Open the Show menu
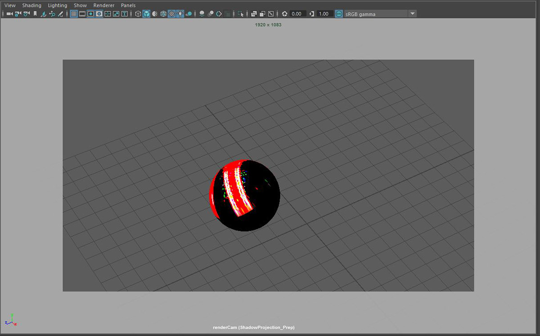The width and height of the screenshot is (540, 336). [80, 5]
